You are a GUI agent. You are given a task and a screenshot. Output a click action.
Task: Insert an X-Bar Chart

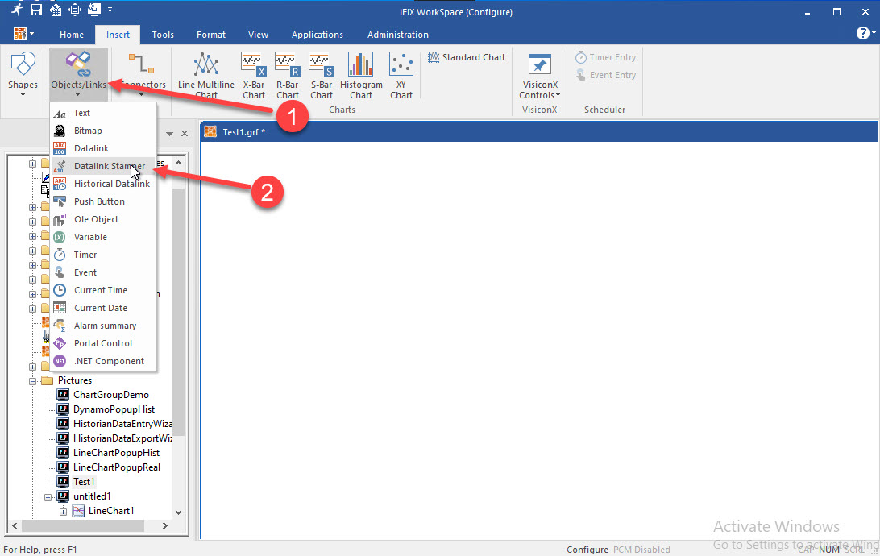[254, 75]
